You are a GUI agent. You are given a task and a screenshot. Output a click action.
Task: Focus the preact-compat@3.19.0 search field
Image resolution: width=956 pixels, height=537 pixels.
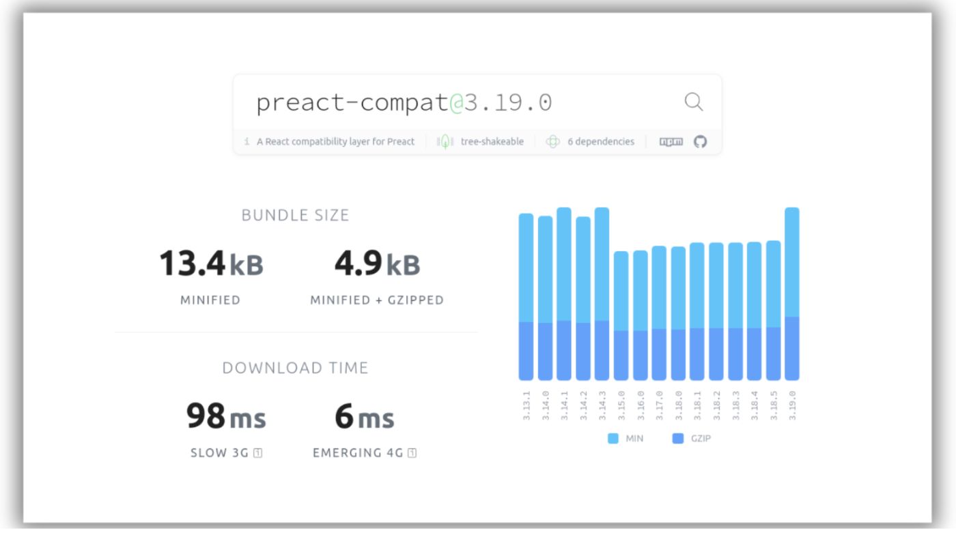451,102
